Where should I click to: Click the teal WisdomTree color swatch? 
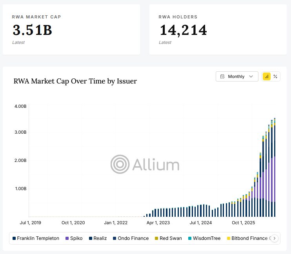tap(190, 238)
